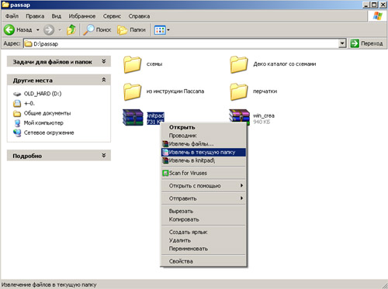The width and height of the screenshot is (388, 289).
Task: Click the selected knitpad file name
Action: tap(155, 115)
